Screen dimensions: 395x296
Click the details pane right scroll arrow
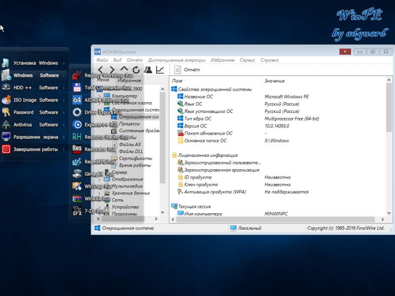click(382, 219)
